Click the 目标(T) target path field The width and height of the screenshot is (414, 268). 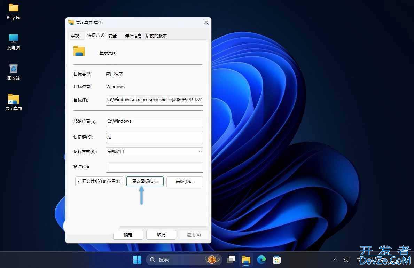click(x=155, y=100)
